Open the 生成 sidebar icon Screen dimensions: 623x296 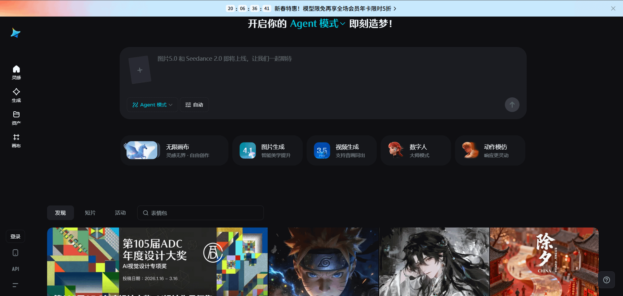pyautogui.click(x=16, y=95)
